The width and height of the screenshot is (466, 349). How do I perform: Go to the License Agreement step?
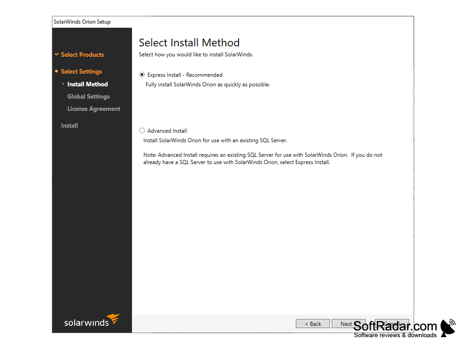point(94,109)
